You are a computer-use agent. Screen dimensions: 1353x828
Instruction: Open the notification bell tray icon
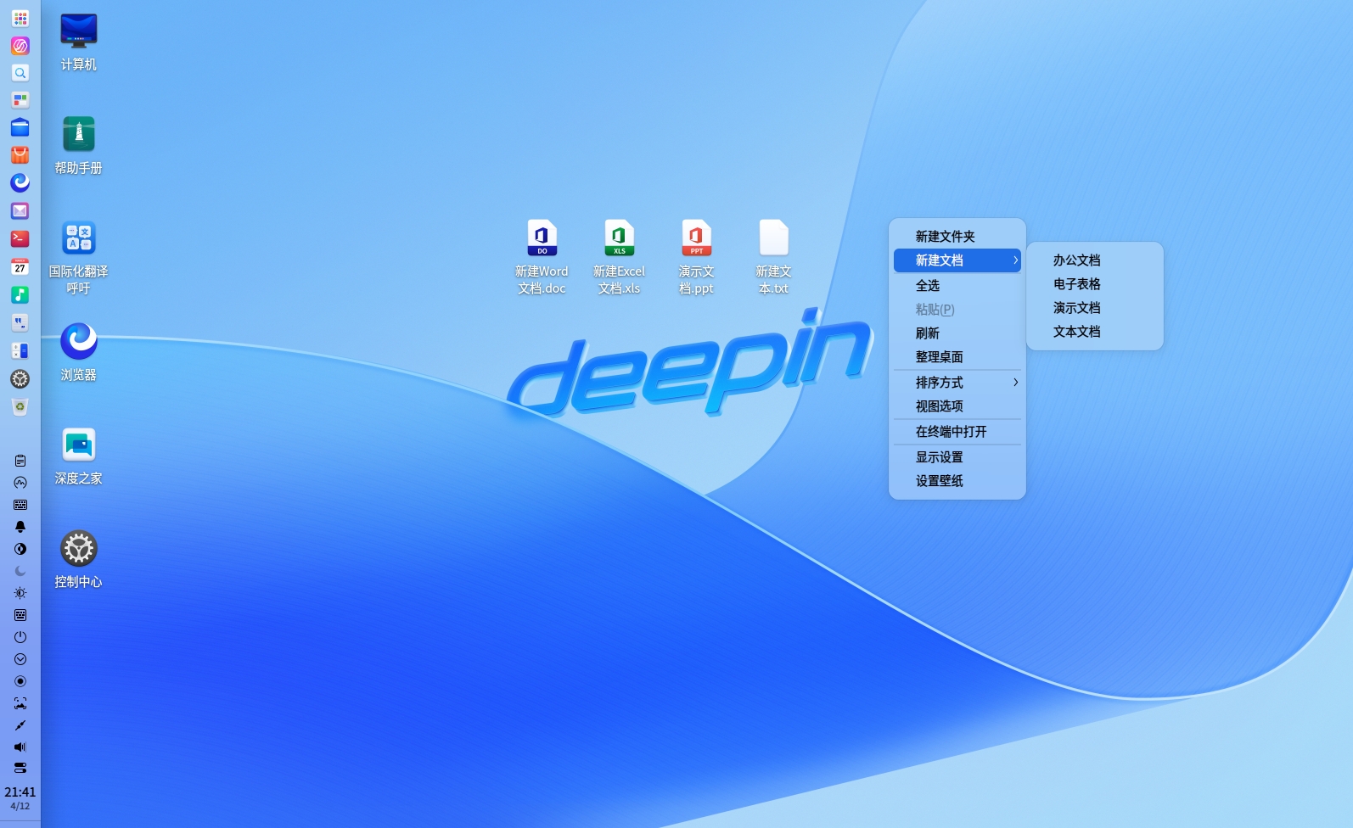tap(20, 527)
